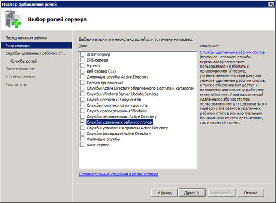The width and height of the screenshot is (276, 203).
Task: Cancel the wizard with Отмена
Action: [251, 193]
